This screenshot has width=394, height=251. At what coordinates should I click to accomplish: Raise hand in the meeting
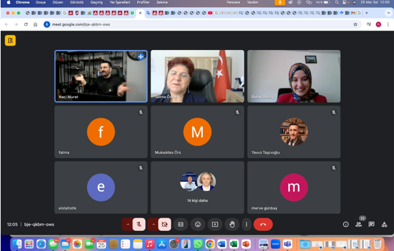[232, 224]
